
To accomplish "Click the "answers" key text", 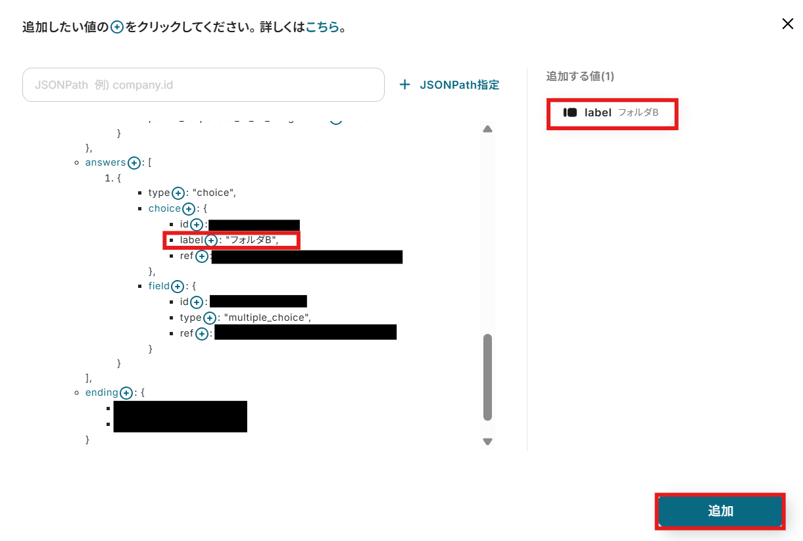I will pyautogui.click(x=105, y=162).
